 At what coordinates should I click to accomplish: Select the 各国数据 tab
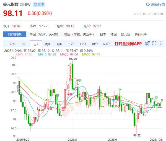(x=15, y=34)
